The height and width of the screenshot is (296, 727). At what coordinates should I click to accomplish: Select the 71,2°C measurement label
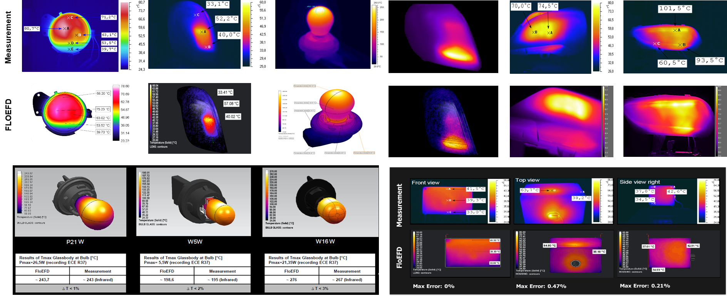click(x=109, y=17)
